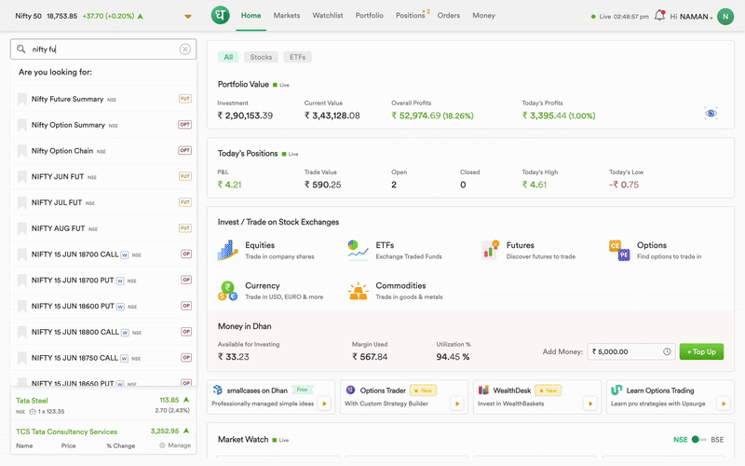Open the Currency coins icon
745x466 pixels.
click(x=228, y=291)
